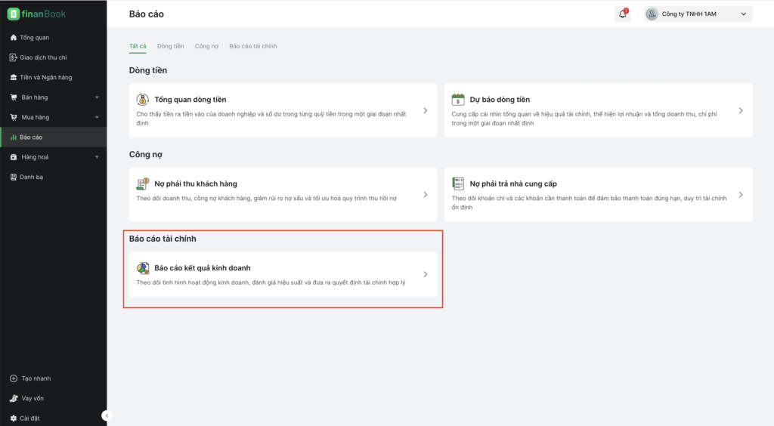This screenshot has height=426, width=774.
Task: Open the notification bell icon
Action: (x=623, y=14)
